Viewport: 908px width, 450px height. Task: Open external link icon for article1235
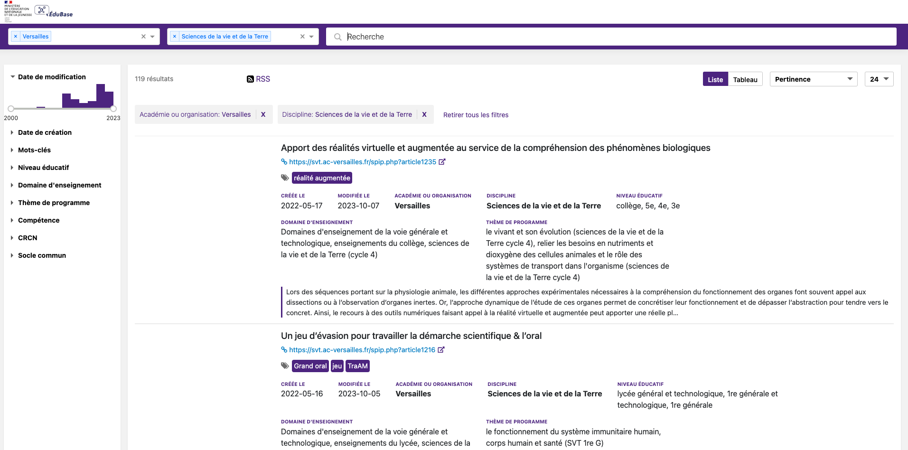coord(442,162)
